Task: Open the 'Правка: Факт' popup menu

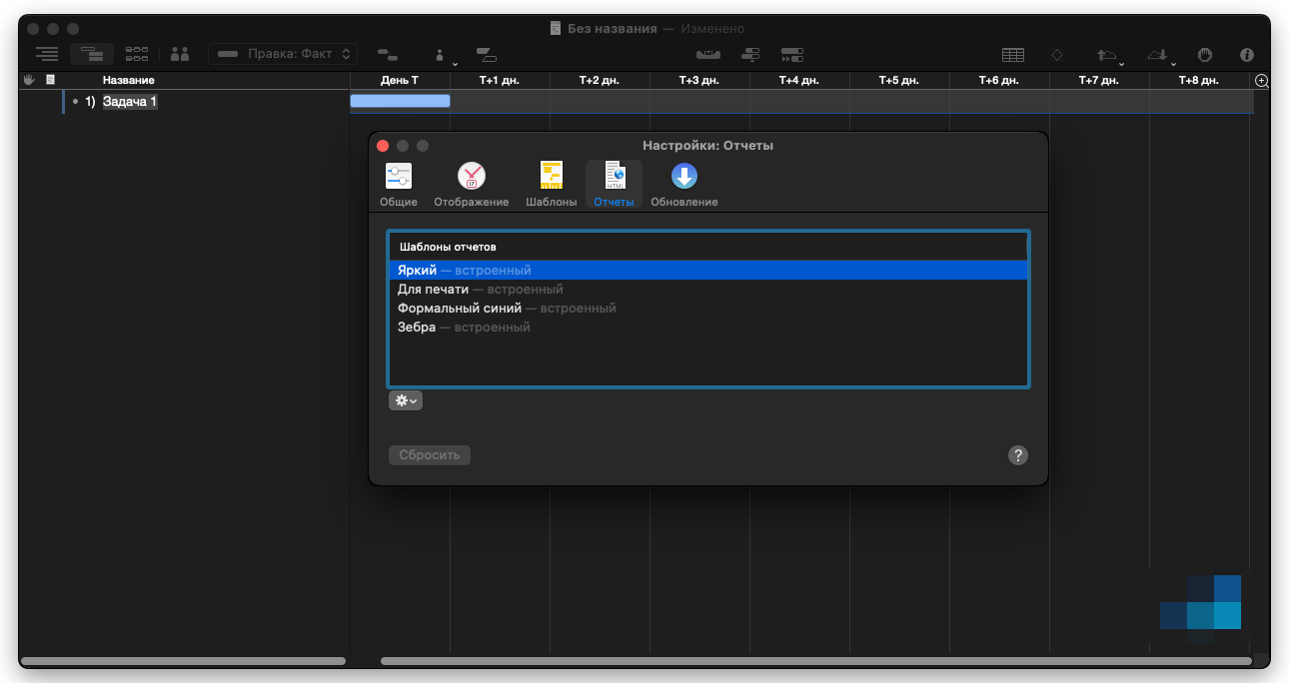Action: coord(283,54)
